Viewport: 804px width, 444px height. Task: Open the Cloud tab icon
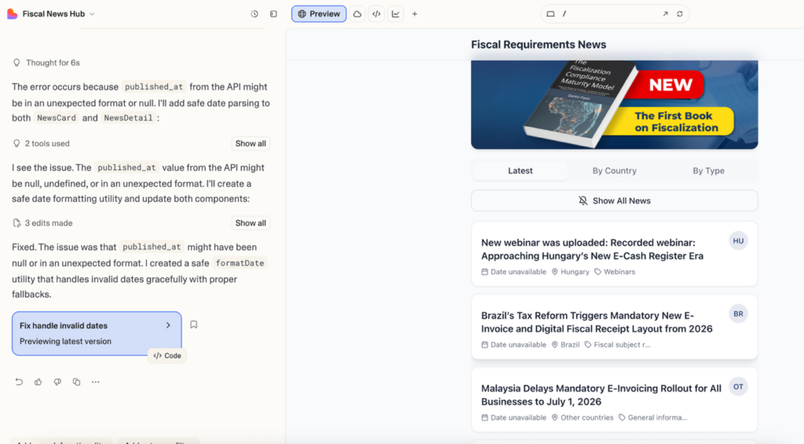pyautogui.click(x=357, y=14)
